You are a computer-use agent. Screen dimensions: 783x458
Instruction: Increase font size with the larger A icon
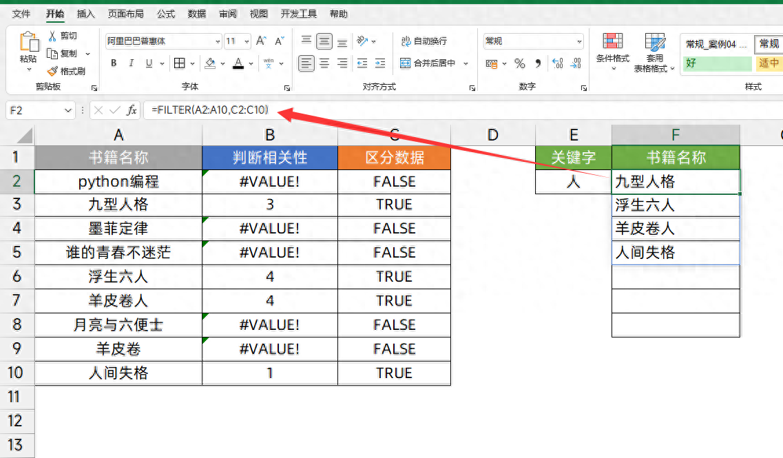[x=261, y=41]
